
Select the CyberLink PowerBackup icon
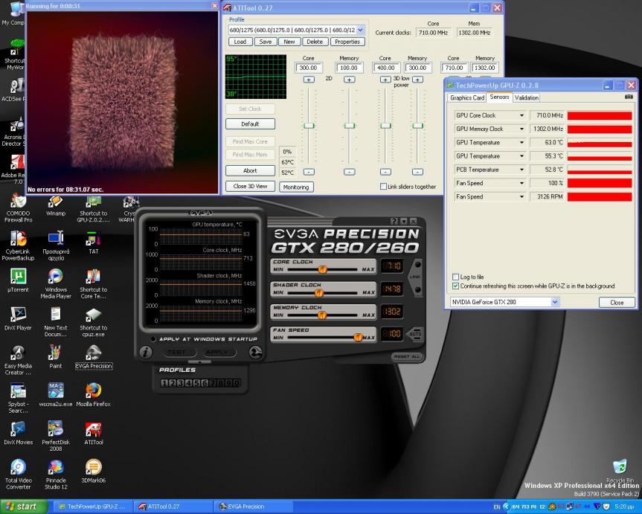pyautogui.click(x=18, y=245)
